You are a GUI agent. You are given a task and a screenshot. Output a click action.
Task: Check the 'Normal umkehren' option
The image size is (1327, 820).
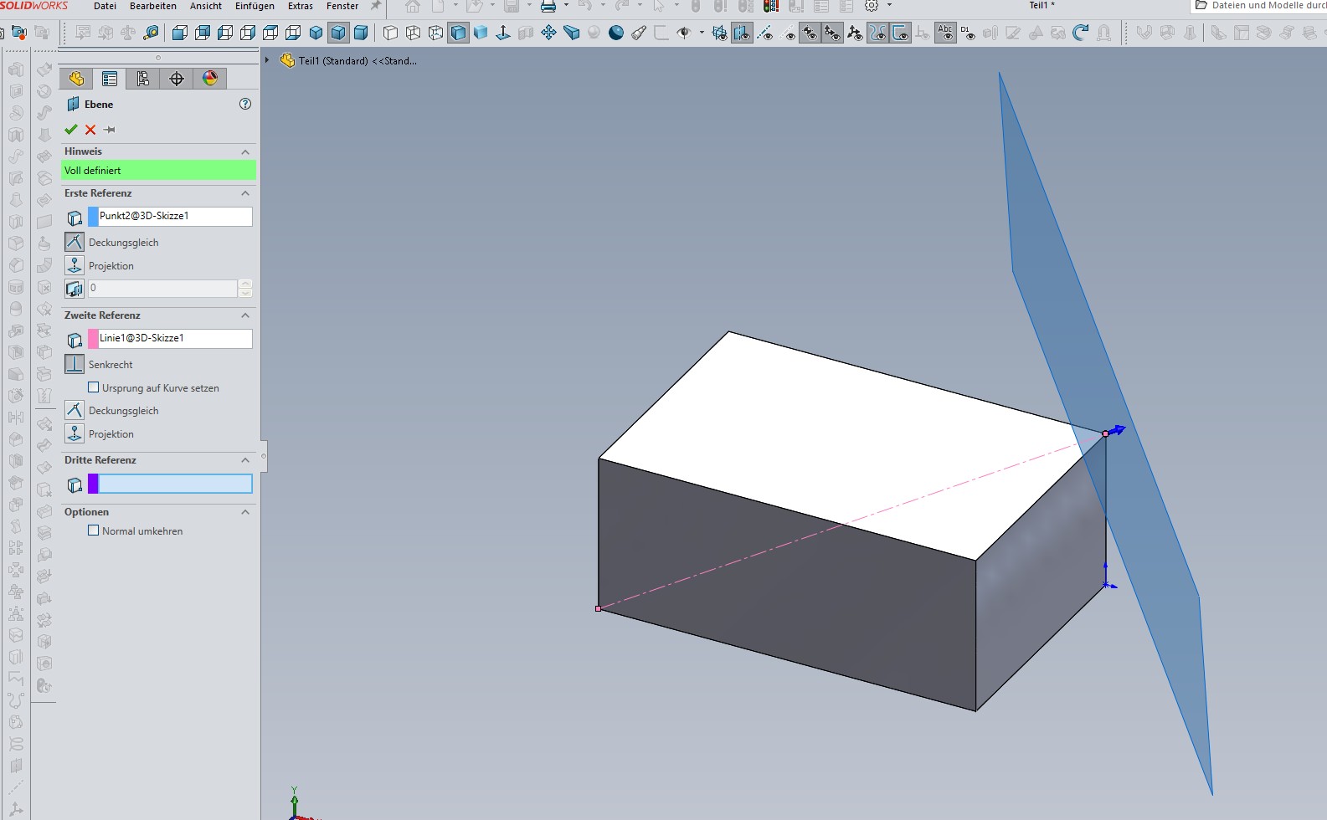94,530
